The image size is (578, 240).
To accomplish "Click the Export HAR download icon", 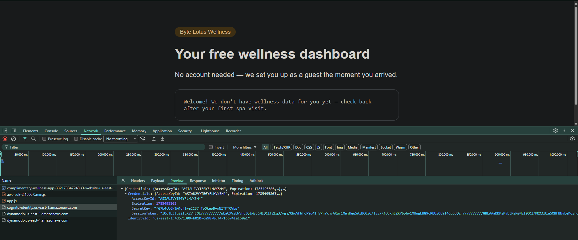I will point(163,139).
